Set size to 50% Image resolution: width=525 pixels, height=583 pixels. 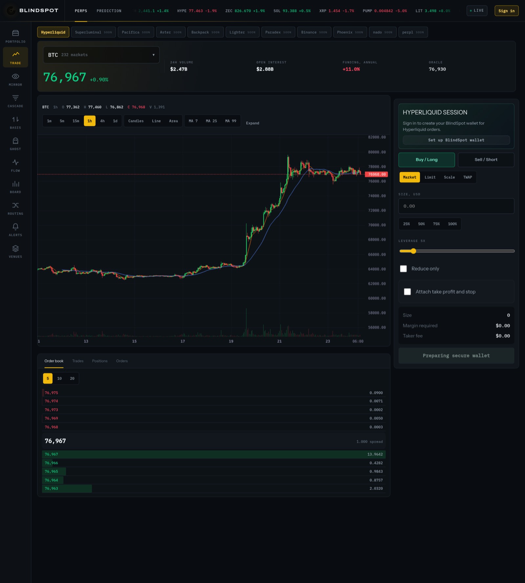tap(421, 224)
